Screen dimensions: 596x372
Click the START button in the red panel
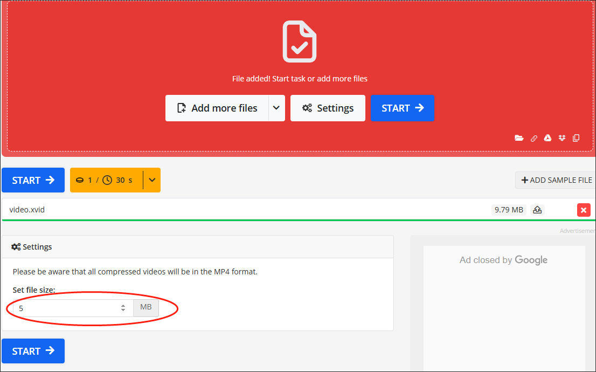[x=403, y=108]
